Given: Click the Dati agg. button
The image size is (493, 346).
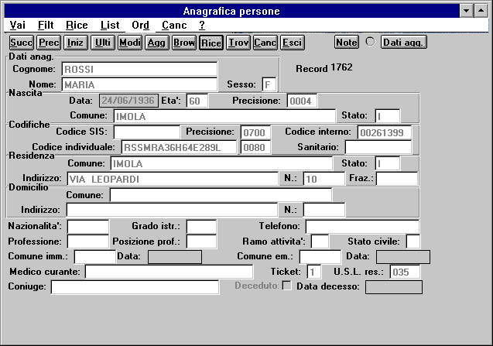Looking at the screenshot, I should point(404,42).
